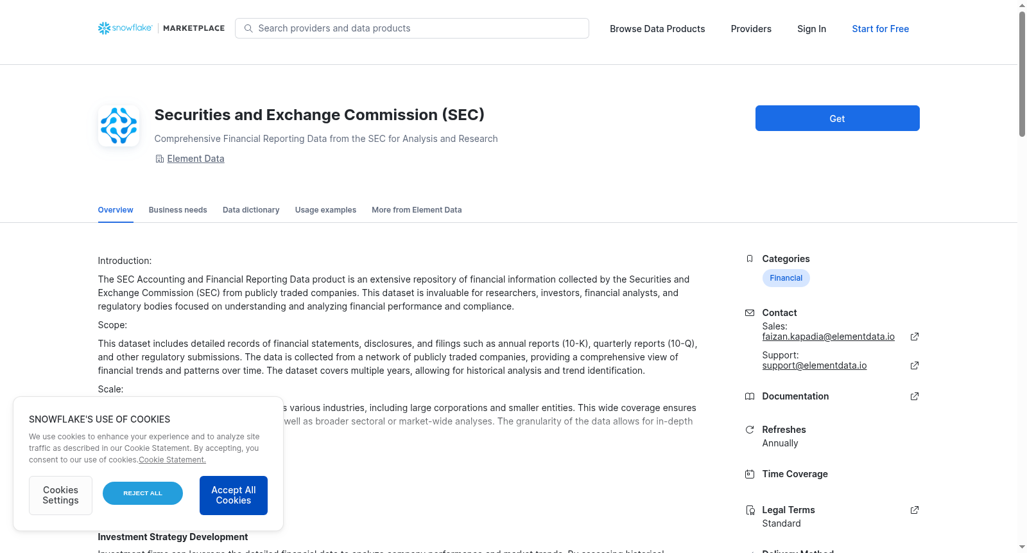Open Legal Terms external link icon
Viewport: 1027px width, 553px height.
click(x=915, y=510)
